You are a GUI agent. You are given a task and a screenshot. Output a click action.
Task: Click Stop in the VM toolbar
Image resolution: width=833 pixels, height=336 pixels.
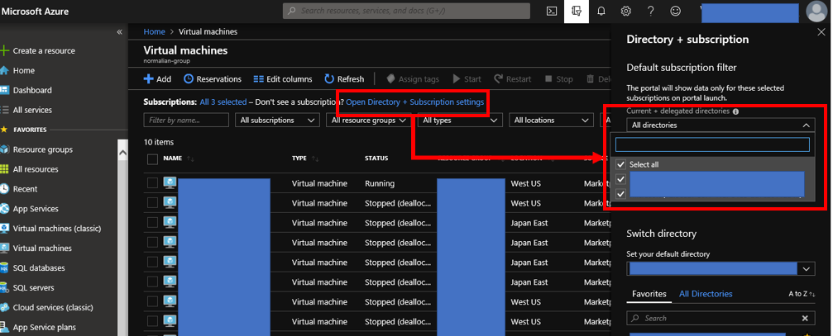pyautogui.click(x=559, y=79)
